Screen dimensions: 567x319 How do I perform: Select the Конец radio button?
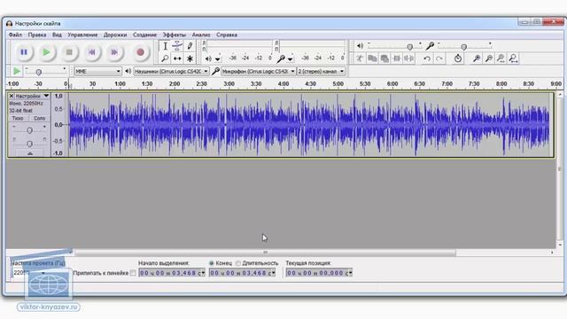[x=211, y=263]
